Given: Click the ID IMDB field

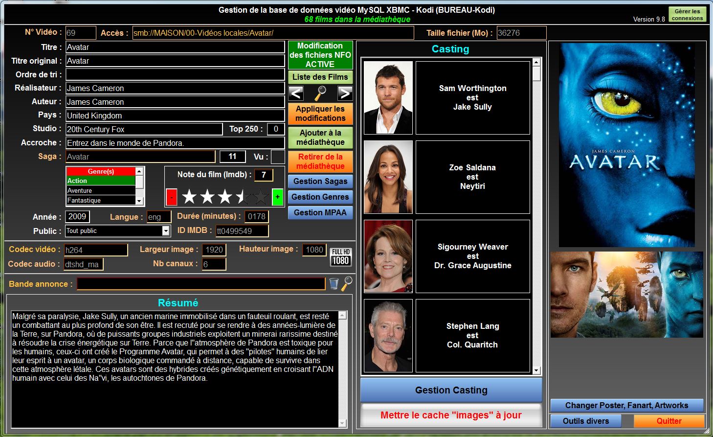Looking at the screenshot, I should pos(242,230).
